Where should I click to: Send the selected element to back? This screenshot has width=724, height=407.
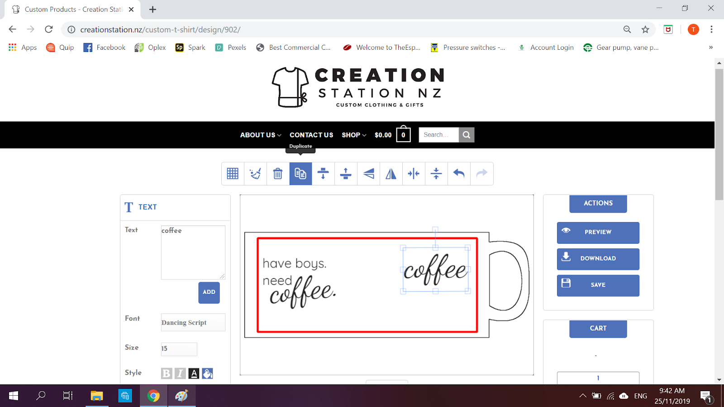[x=323, y=174]
